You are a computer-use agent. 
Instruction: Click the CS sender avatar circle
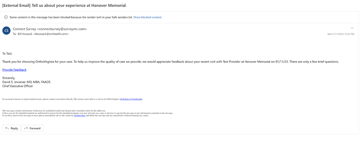pos(6,31)
